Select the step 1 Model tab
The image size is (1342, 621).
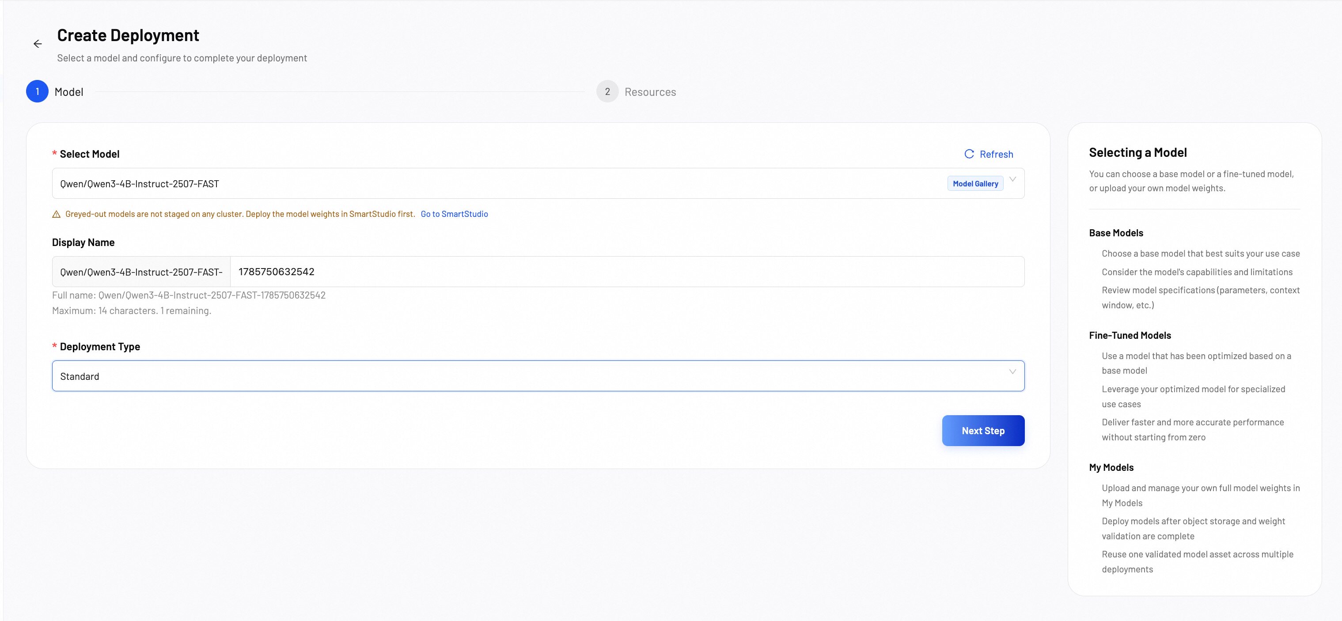coord(55,91)
